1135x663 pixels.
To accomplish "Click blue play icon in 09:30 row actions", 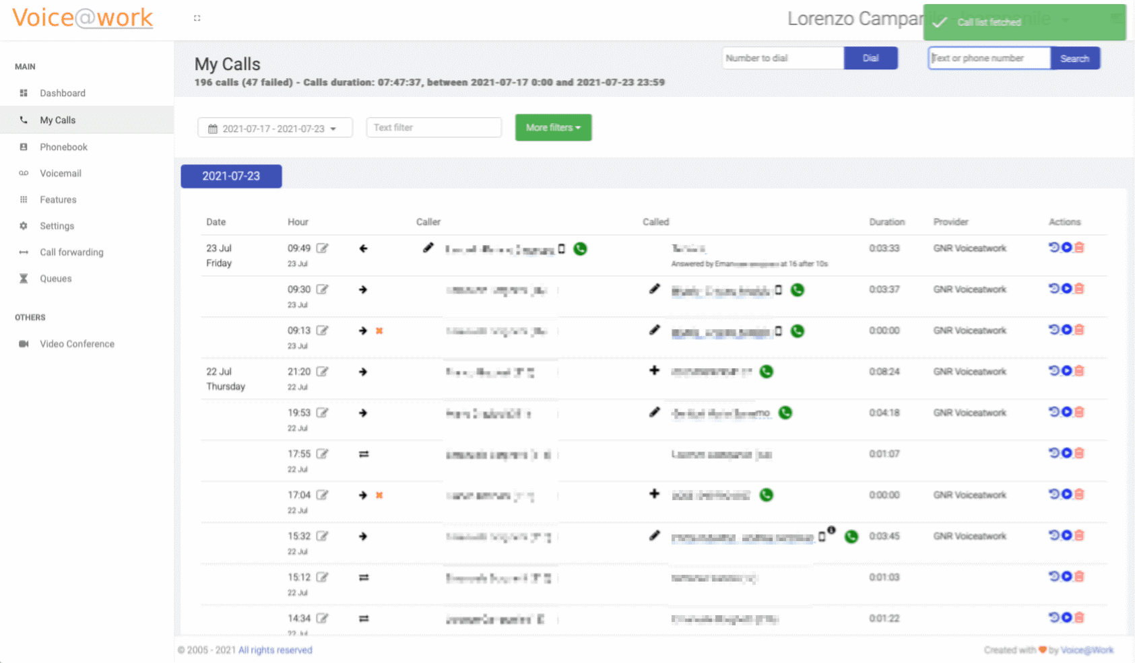I will (x=1067, y=288).
